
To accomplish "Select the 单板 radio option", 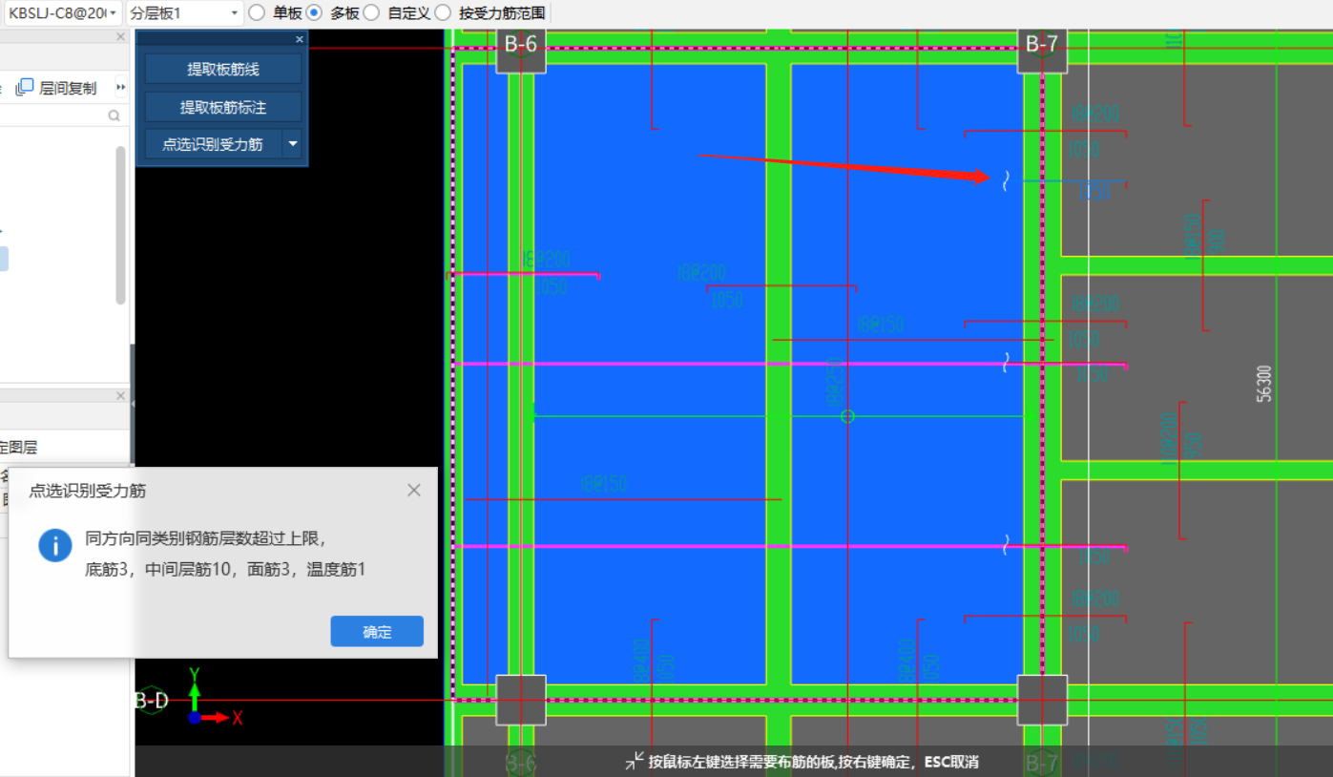I will [x=257, y=13].
